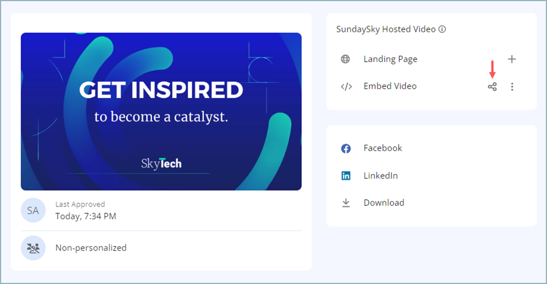The height and width of the screenshot is (284, 547).
Task: Click the Non-personalized label text
Action: [91, 248]
